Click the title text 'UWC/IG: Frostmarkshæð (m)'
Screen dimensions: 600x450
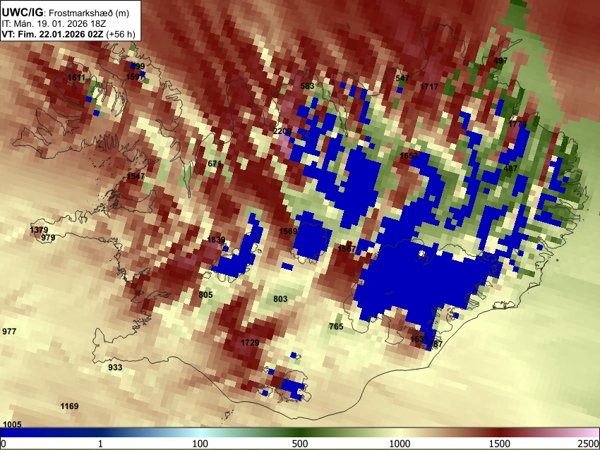[x=66, y=13]
